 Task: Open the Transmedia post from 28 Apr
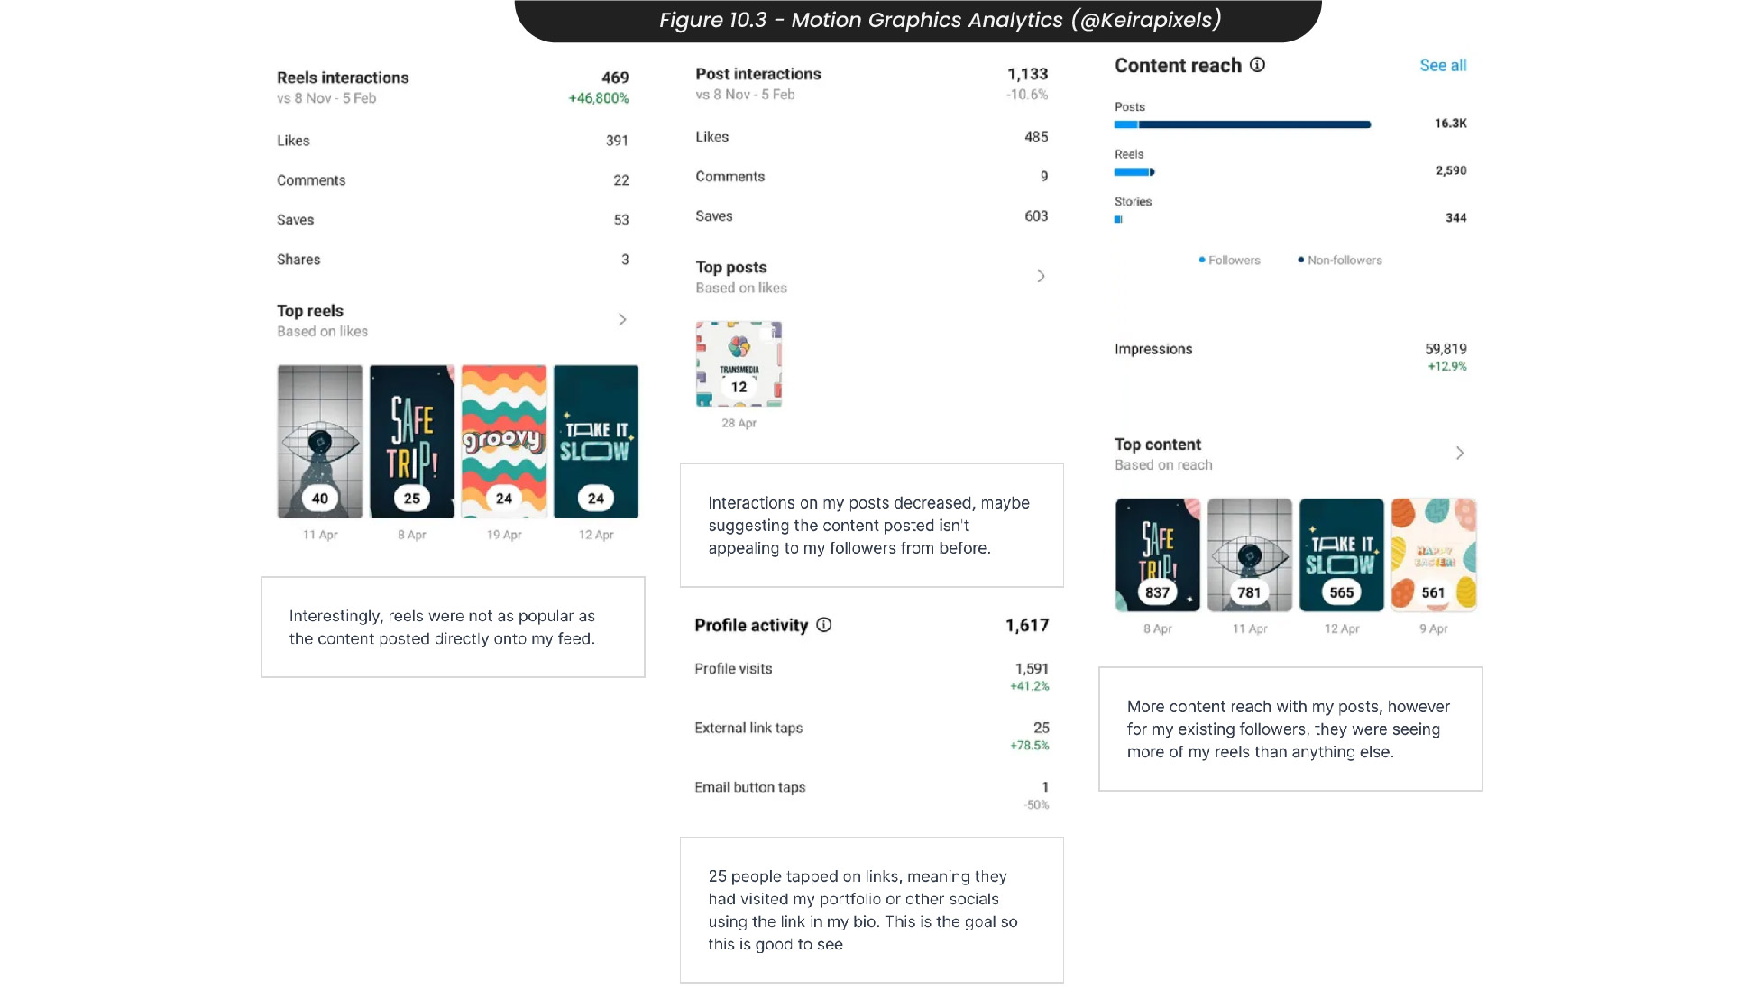coord(739,363)
